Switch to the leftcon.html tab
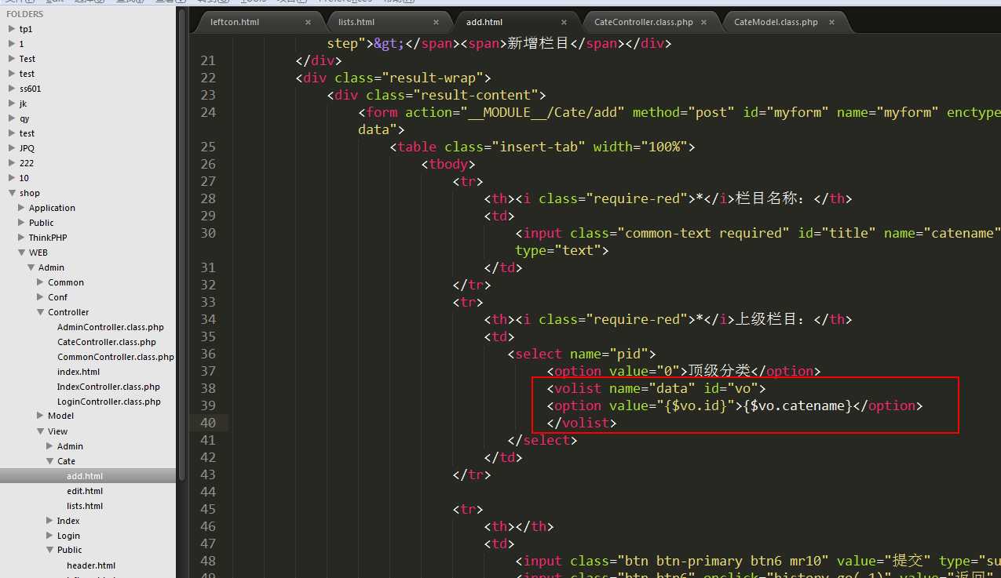The image size is (1001, 578). tap(235, 22)
